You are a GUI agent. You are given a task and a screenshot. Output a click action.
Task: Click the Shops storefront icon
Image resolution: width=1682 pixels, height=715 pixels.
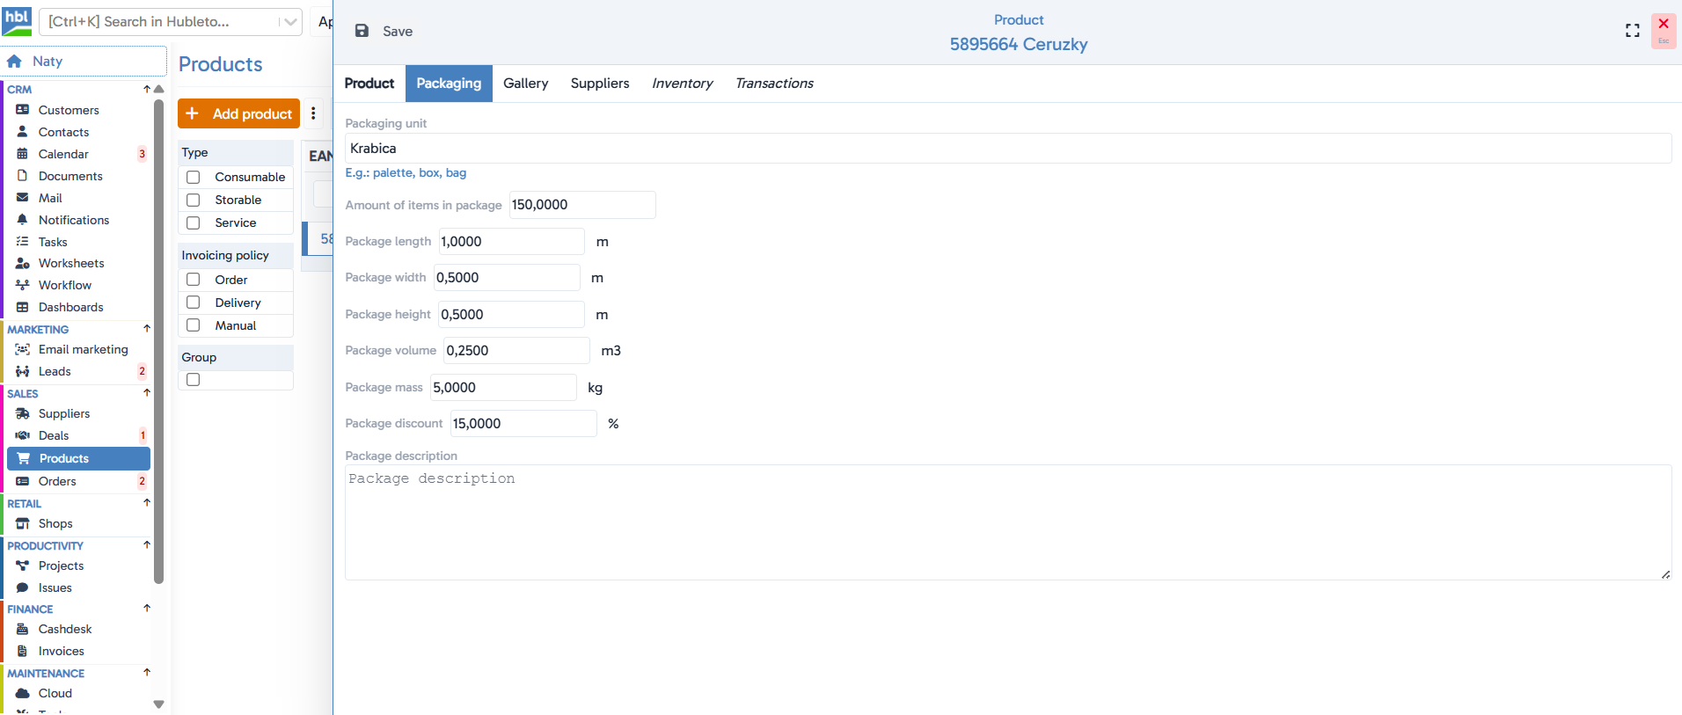pyautogui.click(x=23, y=523)
